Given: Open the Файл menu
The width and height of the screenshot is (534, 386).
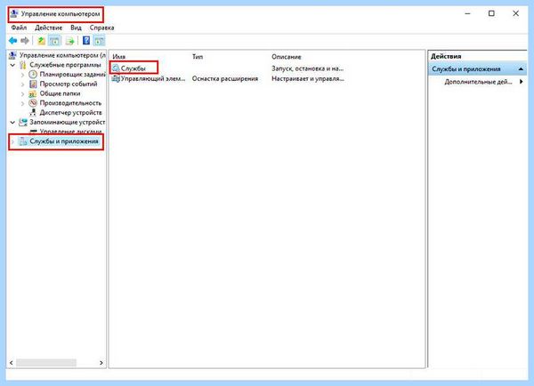Looking at the screenshot, I should coord(19,28).
